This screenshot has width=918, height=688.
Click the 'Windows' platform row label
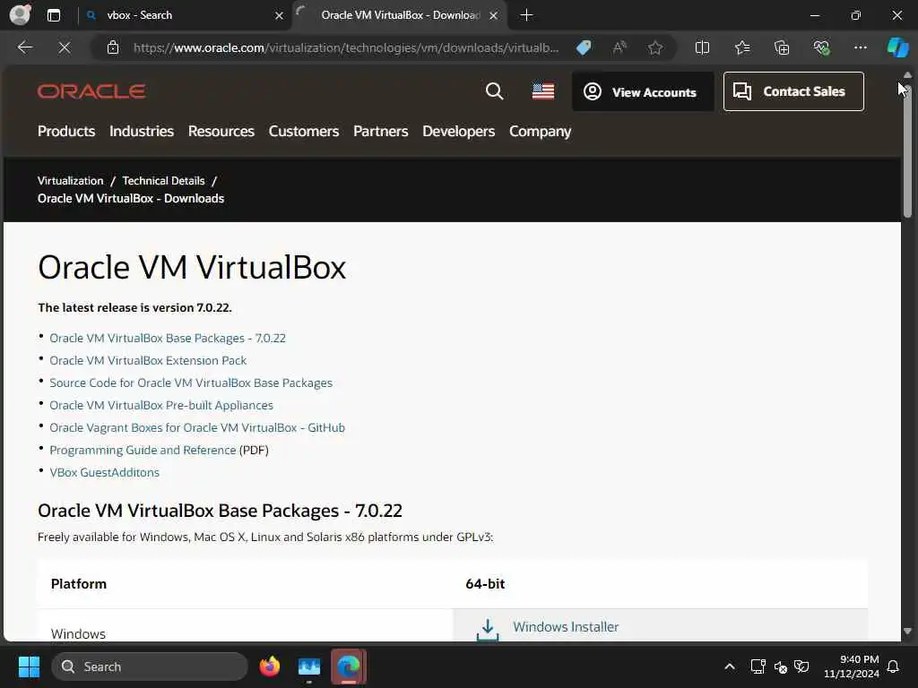click(78, 633)
